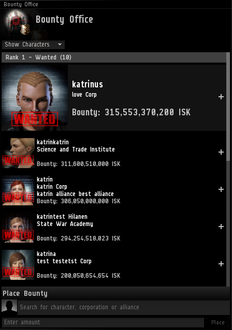Click the silhouette icon in Place Bounty

tap(9, 306)
